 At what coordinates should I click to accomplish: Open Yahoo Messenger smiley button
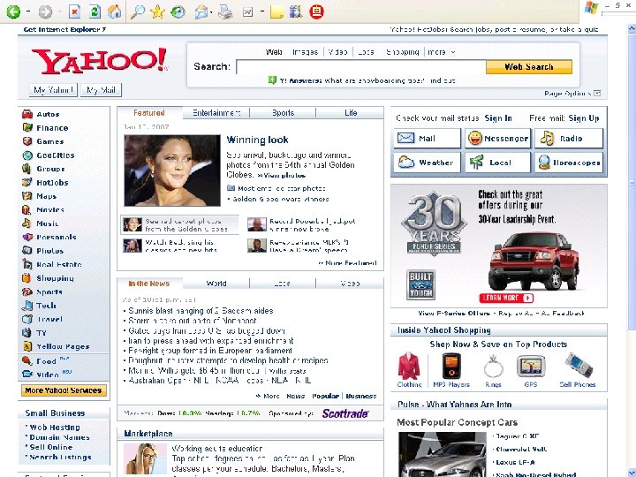(x=498, y=139)
